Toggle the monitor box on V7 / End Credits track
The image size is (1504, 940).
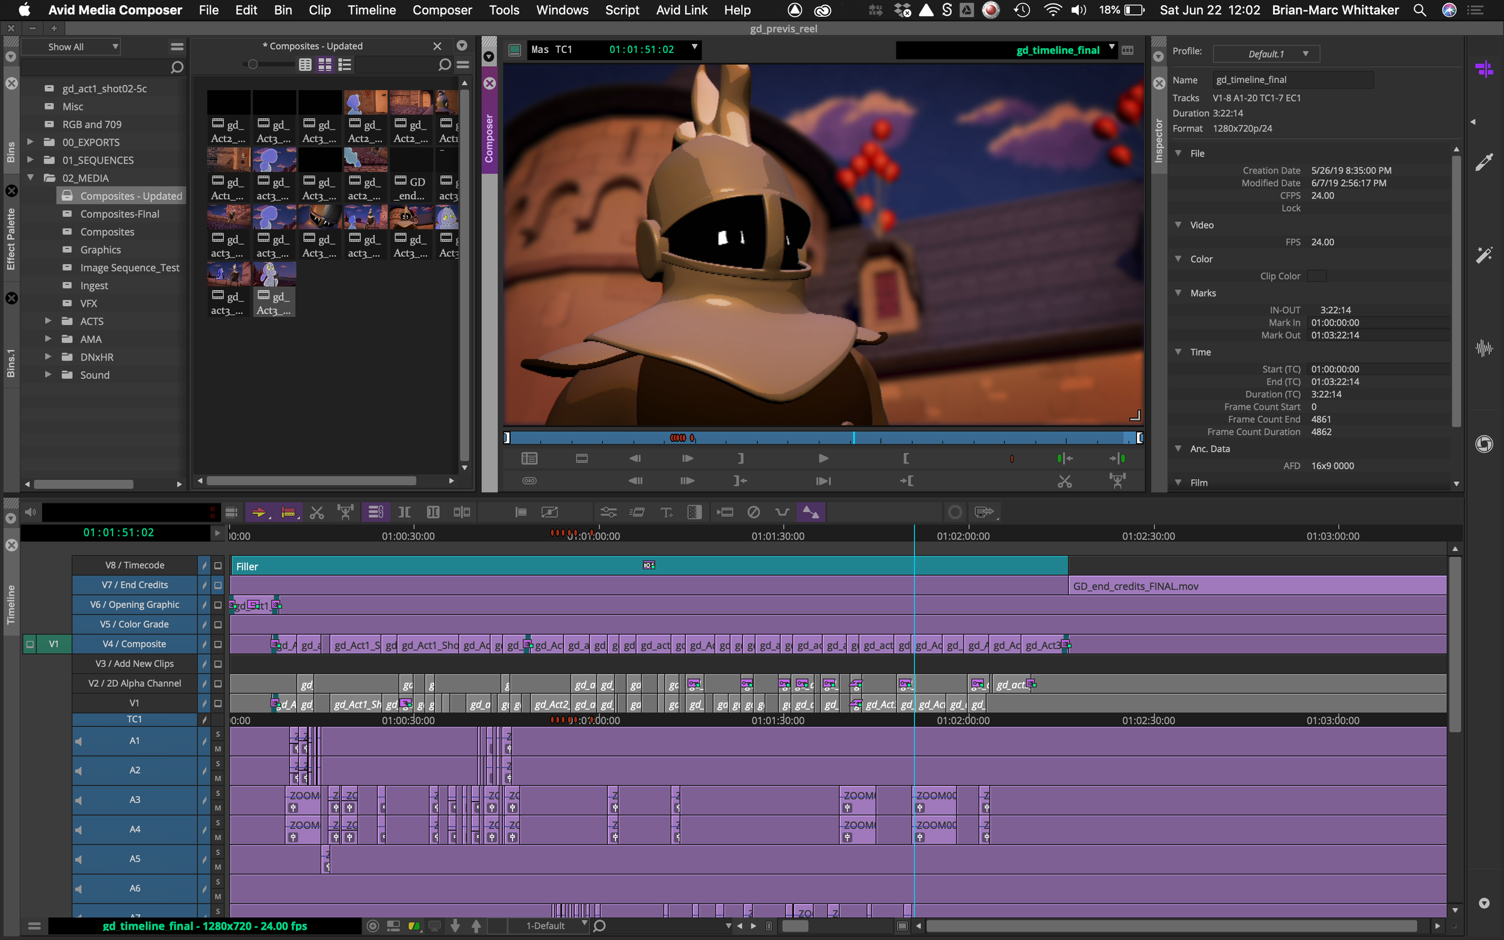[x=218, y=586]
